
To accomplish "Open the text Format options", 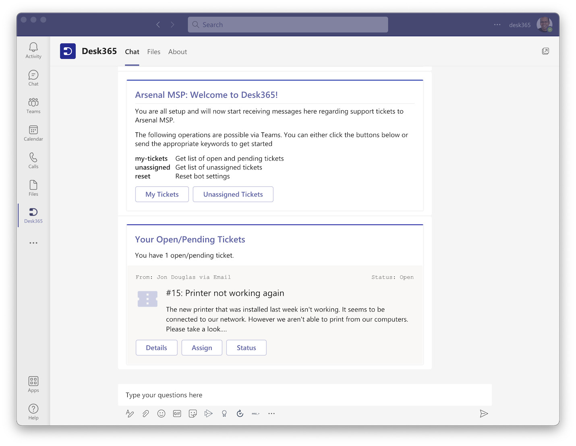I will point(130,413).
